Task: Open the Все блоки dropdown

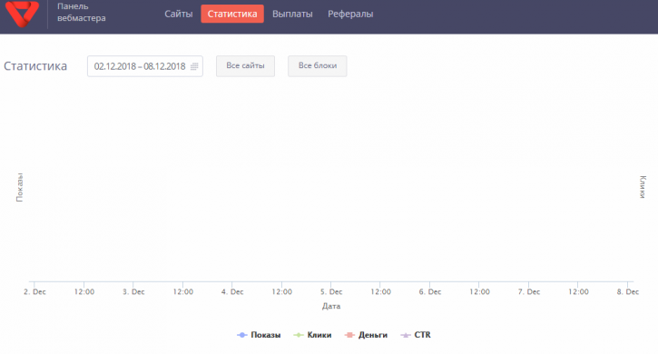Action: (318, 66)
